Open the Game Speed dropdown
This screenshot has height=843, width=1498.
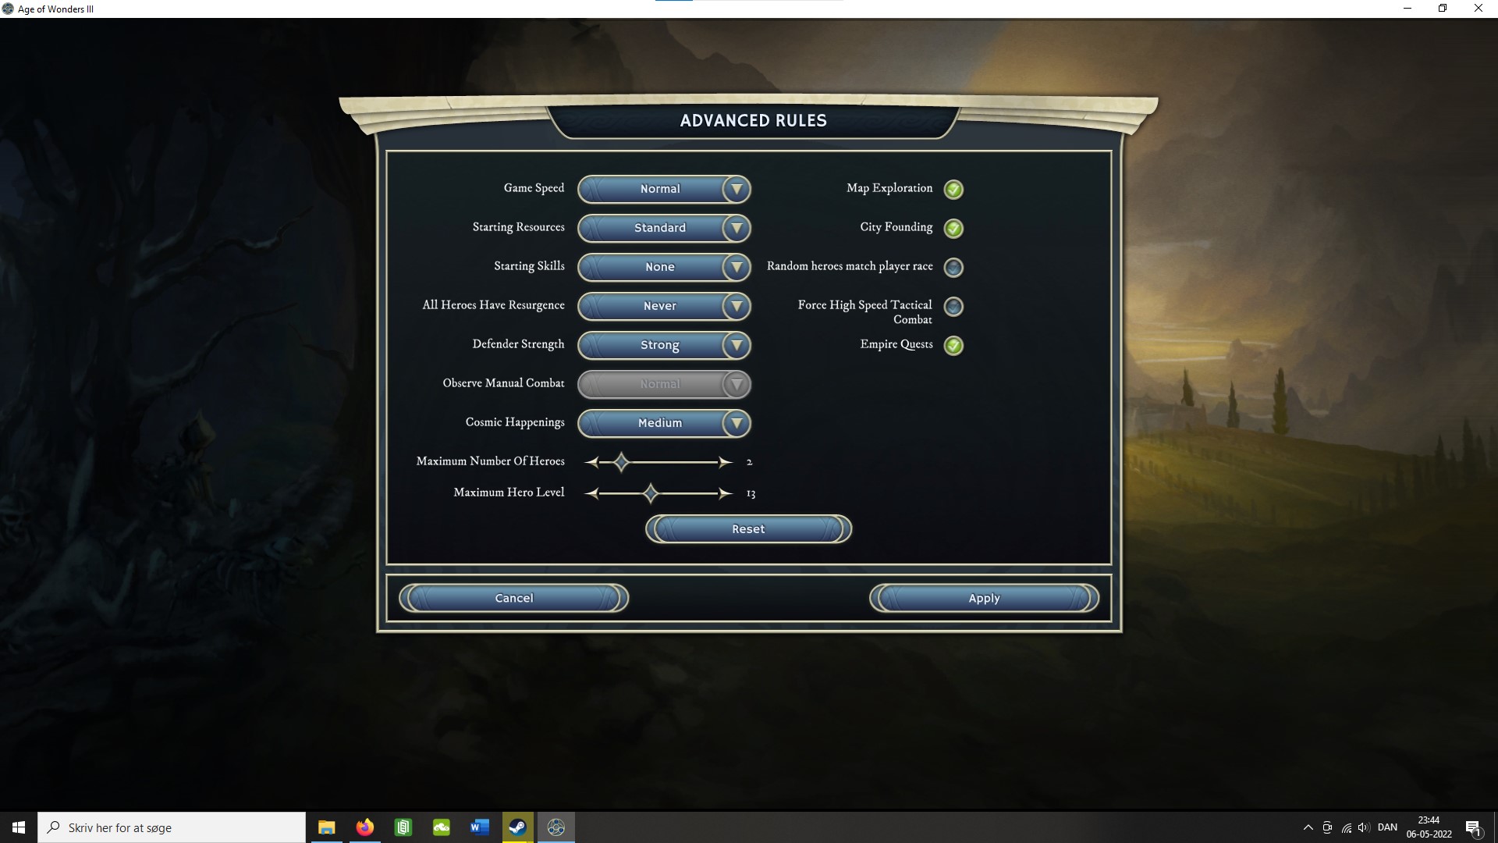click(664, 189)
